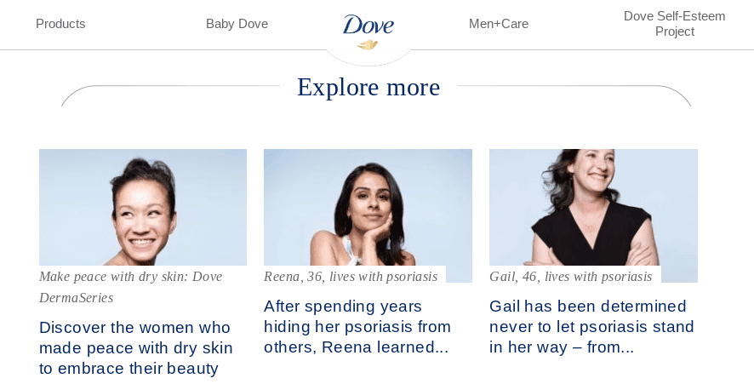Click the golden dove bird icon

pos(368,45)
